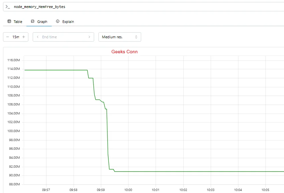Increase the time range with plus icon
The width and height of the screenshot is (284, 193).
pyautogui.click(x=24, y=37)
